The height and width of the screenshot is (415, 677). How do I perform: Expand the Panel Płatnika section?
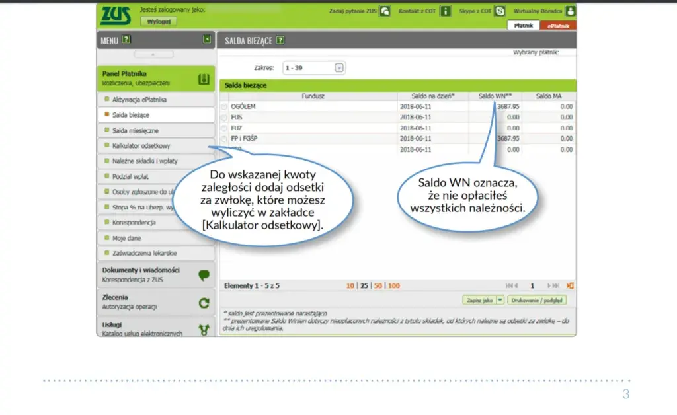tap(156, 78)
